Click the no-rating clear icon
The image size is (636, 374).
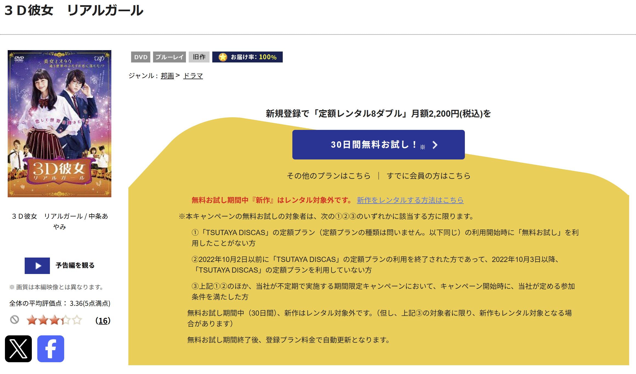pyautogui.click(x=15, y=320)
